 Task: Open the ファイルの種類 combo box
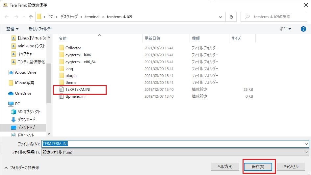point(175,152)
